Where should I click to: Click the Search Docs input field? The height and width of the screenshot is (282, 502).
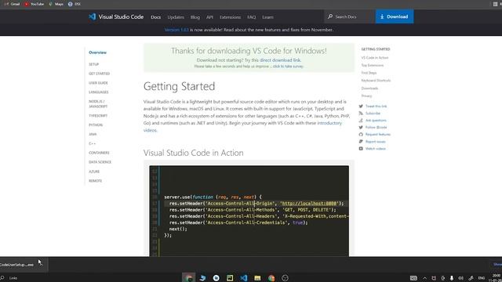(350, 16)
